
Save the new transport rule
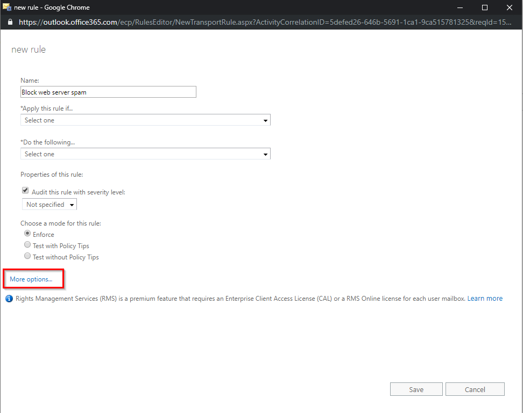click(x=416, y=389)
